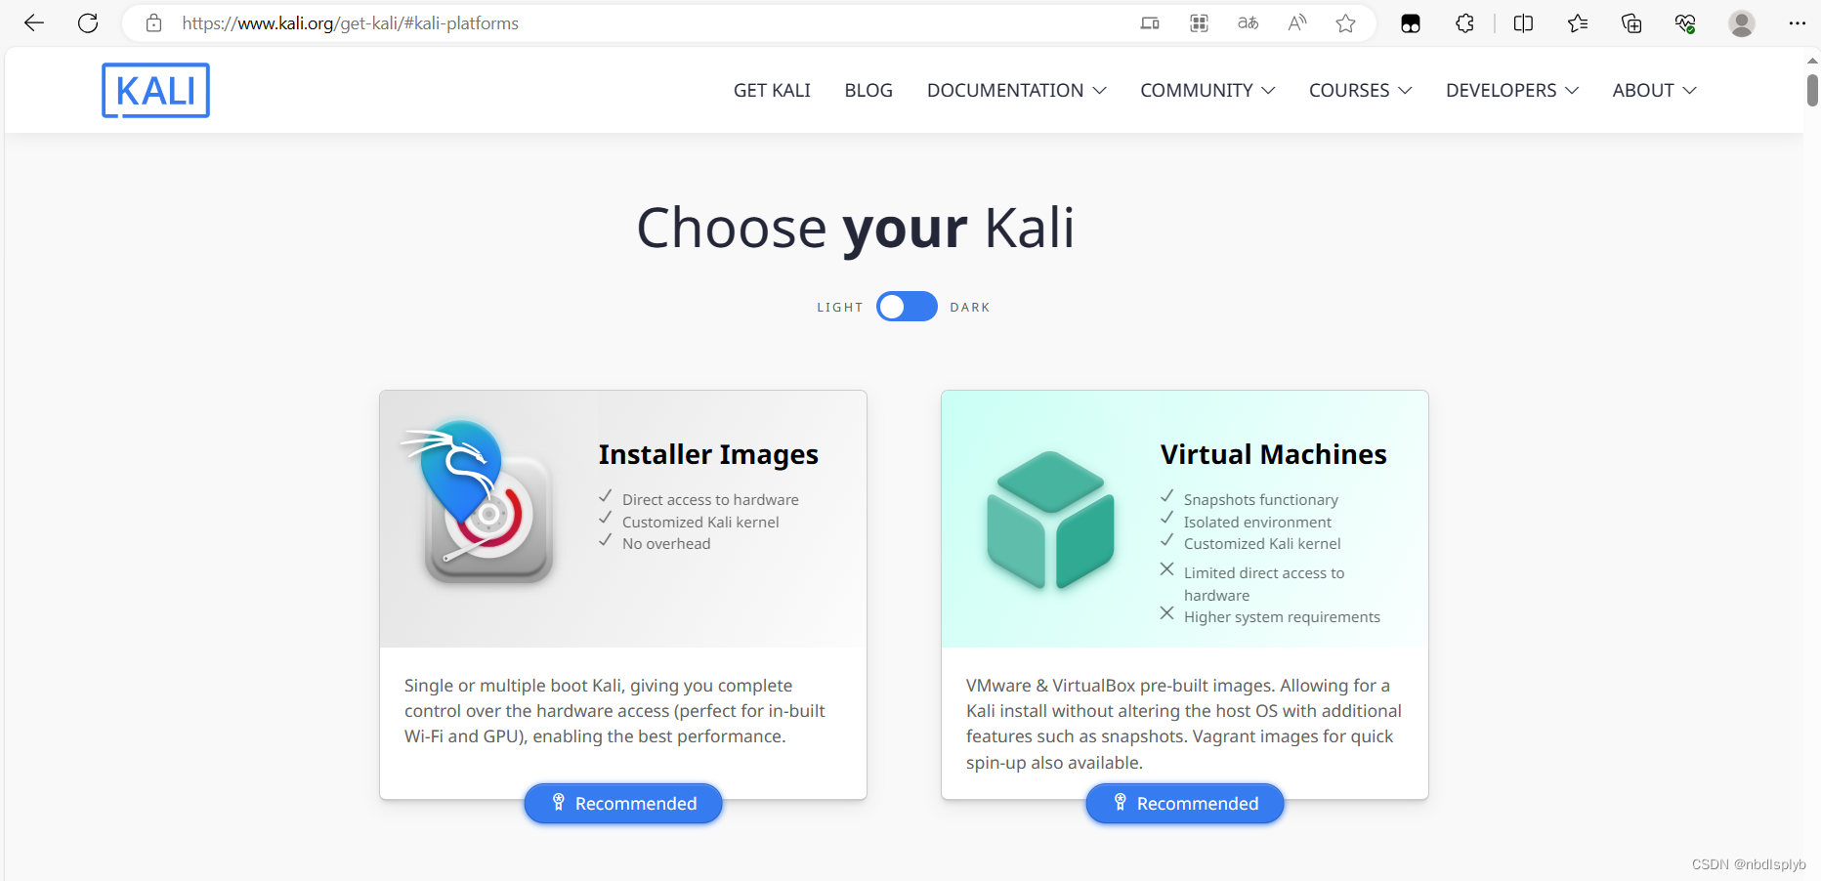Click the Installer Images description paragraph
This screenshot has width=1821, height=881.
[614, 711]
